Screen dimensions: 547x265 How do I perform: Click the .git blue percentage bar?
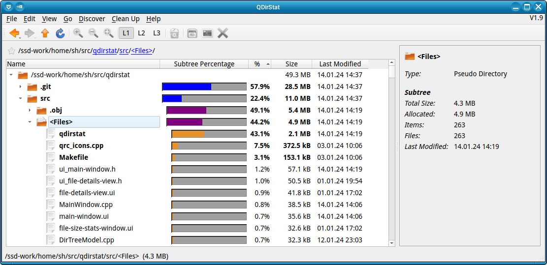(x=204, y=87)
